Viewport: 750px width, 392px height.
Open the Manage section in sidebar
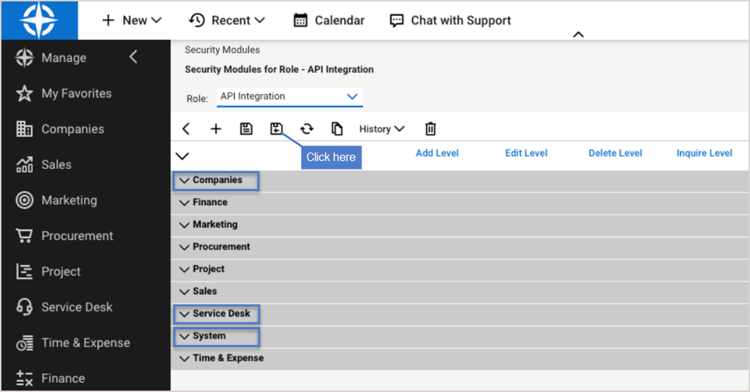(51, 58)
